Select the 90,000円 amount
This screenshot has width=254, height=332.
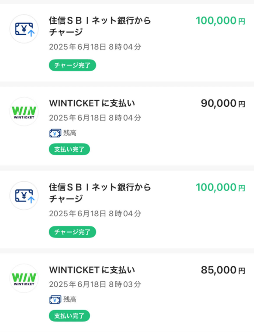click(x=223, y=103)
